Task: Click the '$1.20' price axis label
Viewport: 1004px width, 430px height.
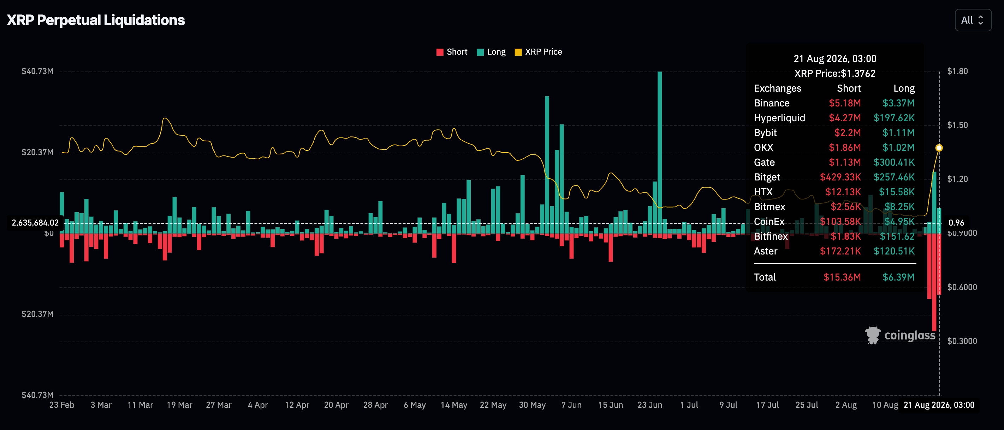Action: [957, 179]
